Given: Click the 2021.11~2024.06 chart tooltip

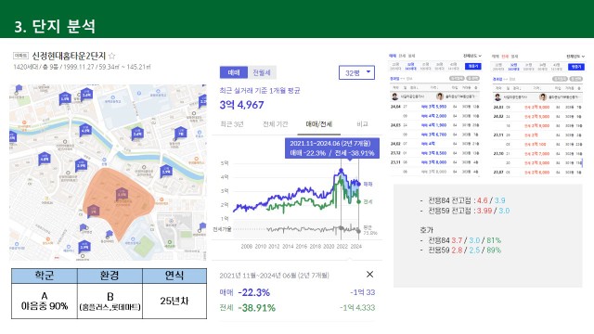Looking at the screenshot, I should tap(332, 148).
